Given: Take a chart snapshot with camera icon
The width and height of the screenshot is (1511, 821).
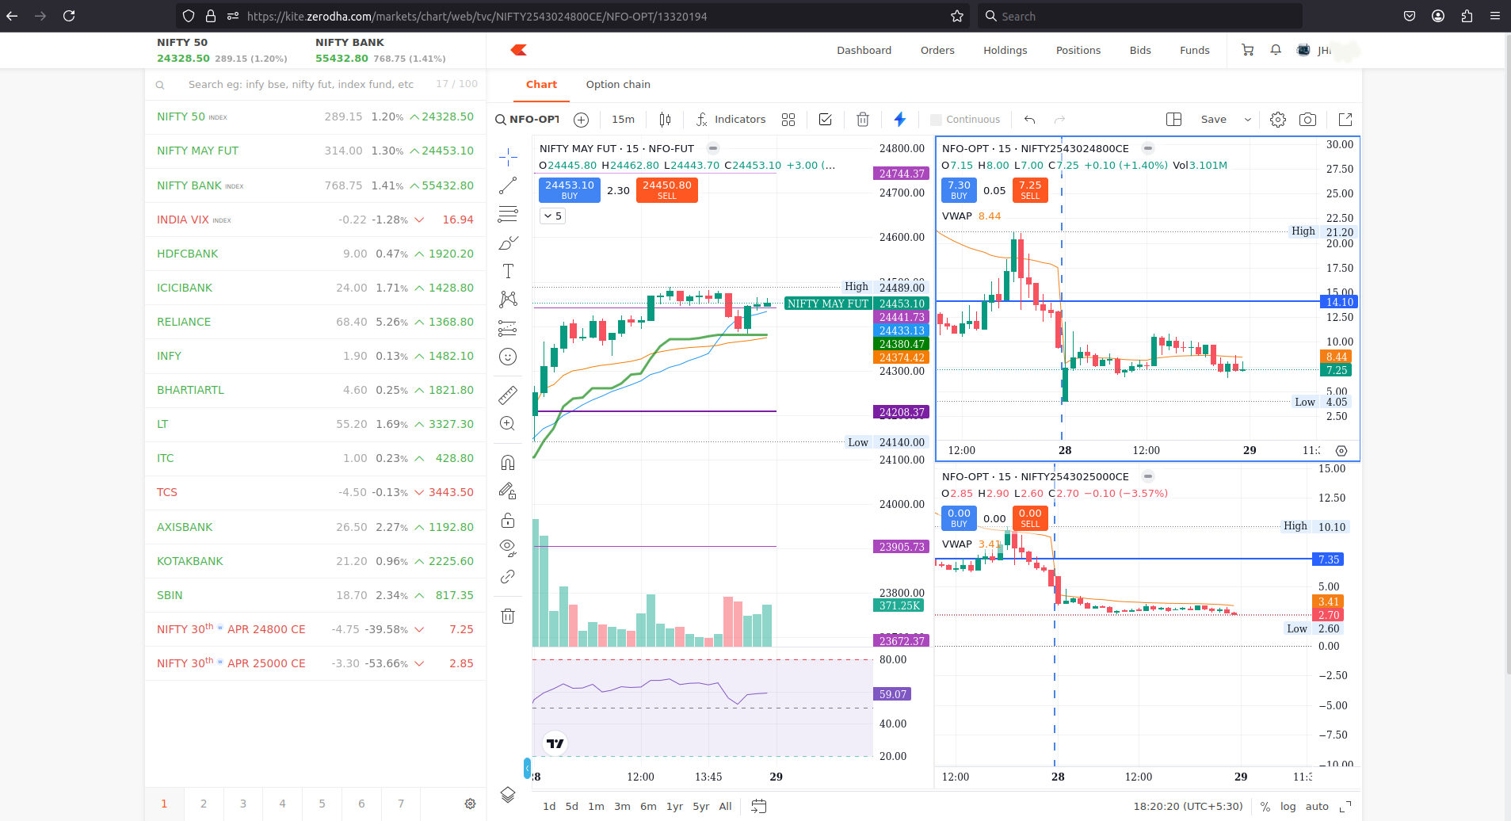Looking at the screenshot, I should [1308, 120].
